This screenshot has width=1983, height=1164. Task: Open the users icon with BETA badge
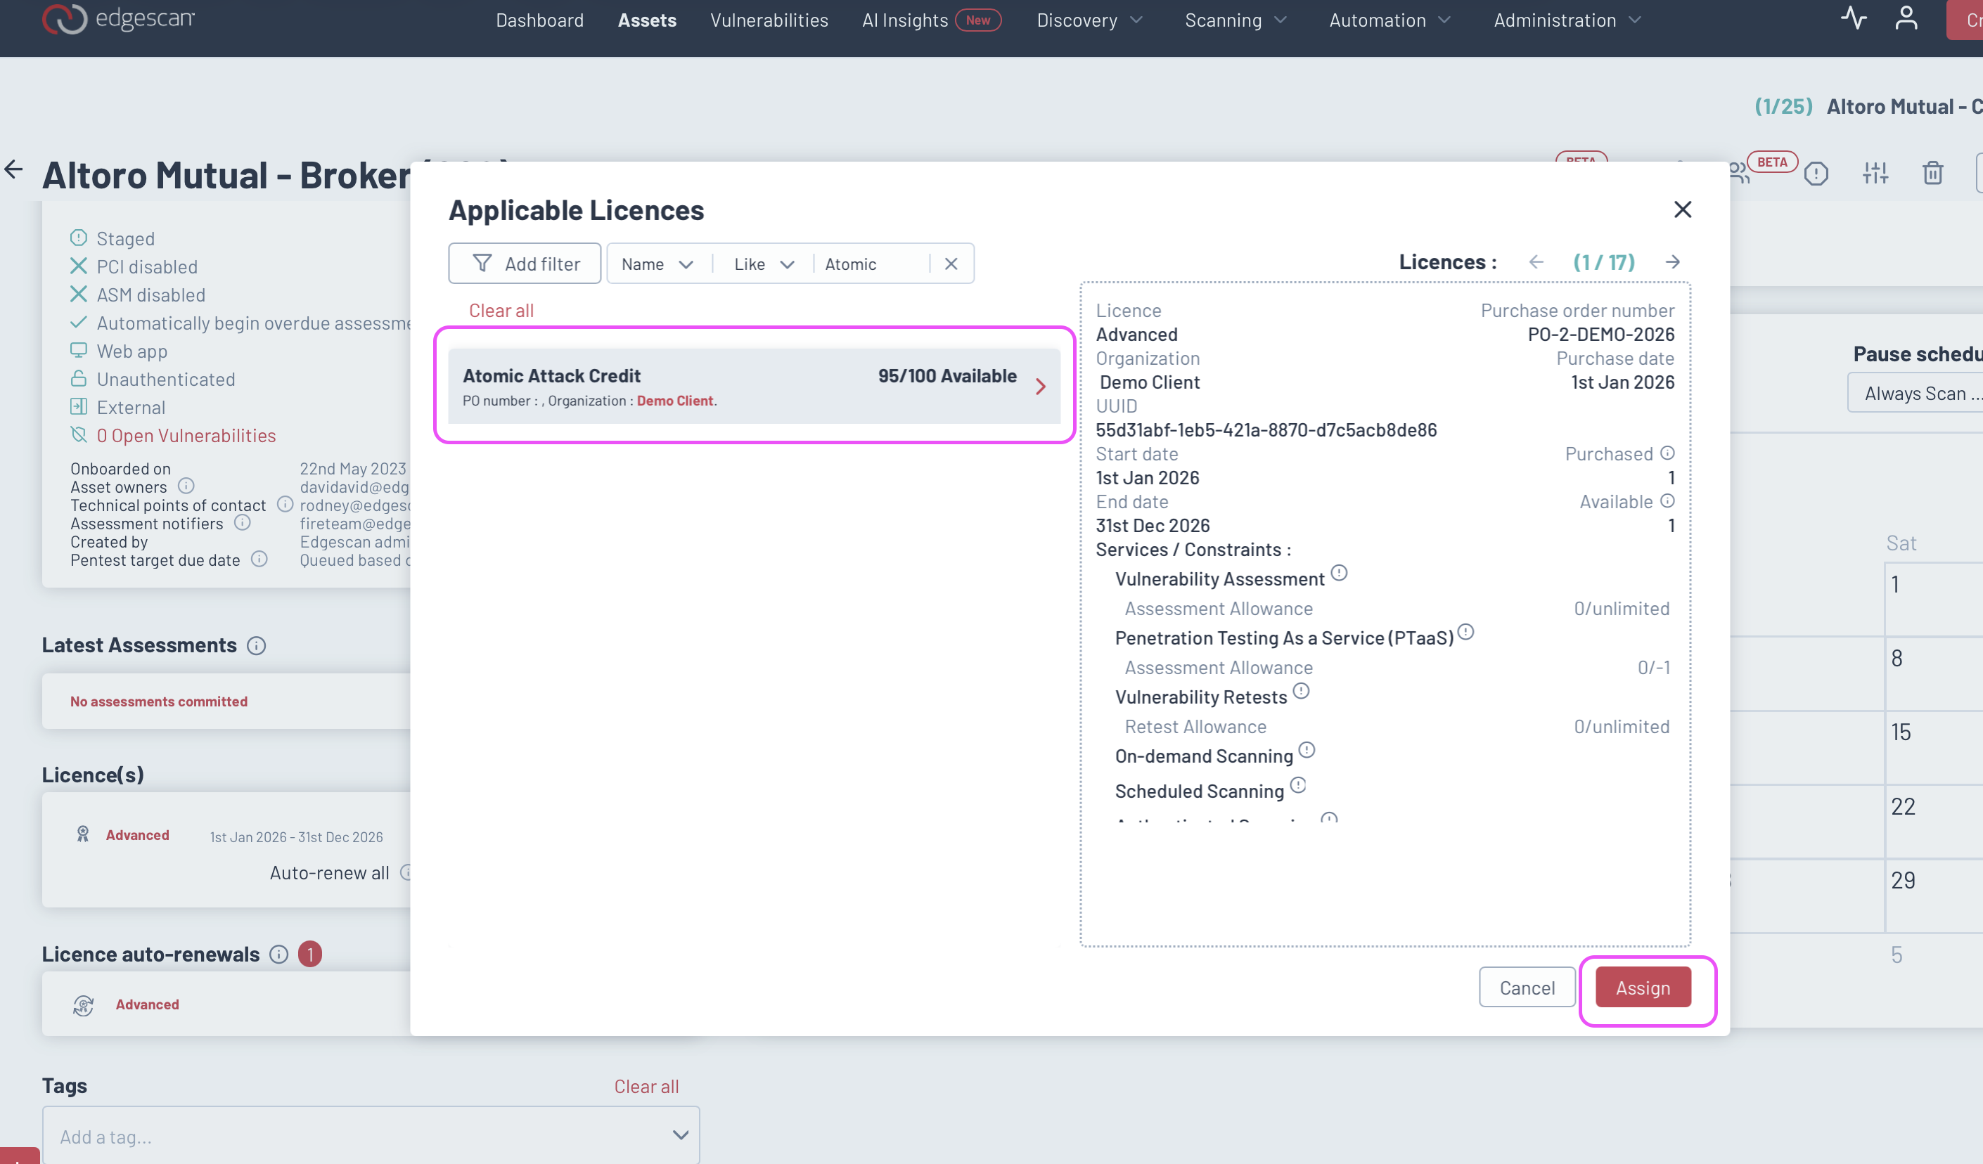(1739, 173)
